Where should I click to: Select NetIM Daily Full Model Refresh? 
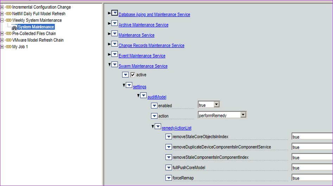coord(39,14)
